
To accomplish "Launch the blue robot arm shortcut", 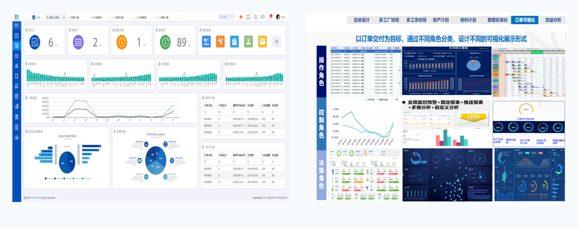I will [x=207, y=41].
